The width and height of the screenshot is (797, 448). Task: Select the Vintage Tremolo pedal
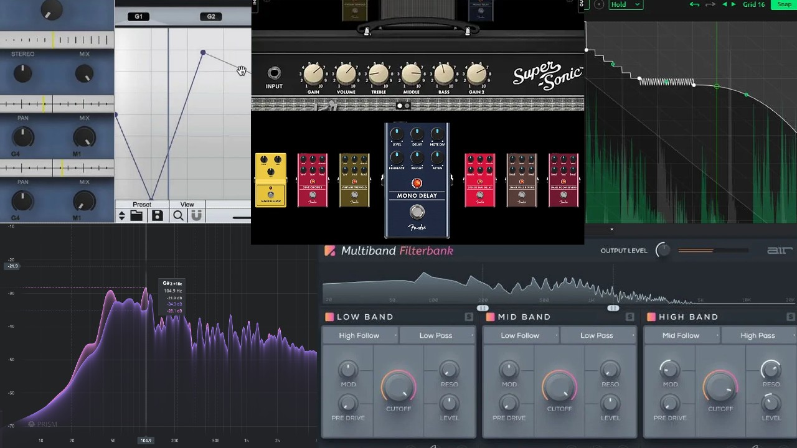354,180
